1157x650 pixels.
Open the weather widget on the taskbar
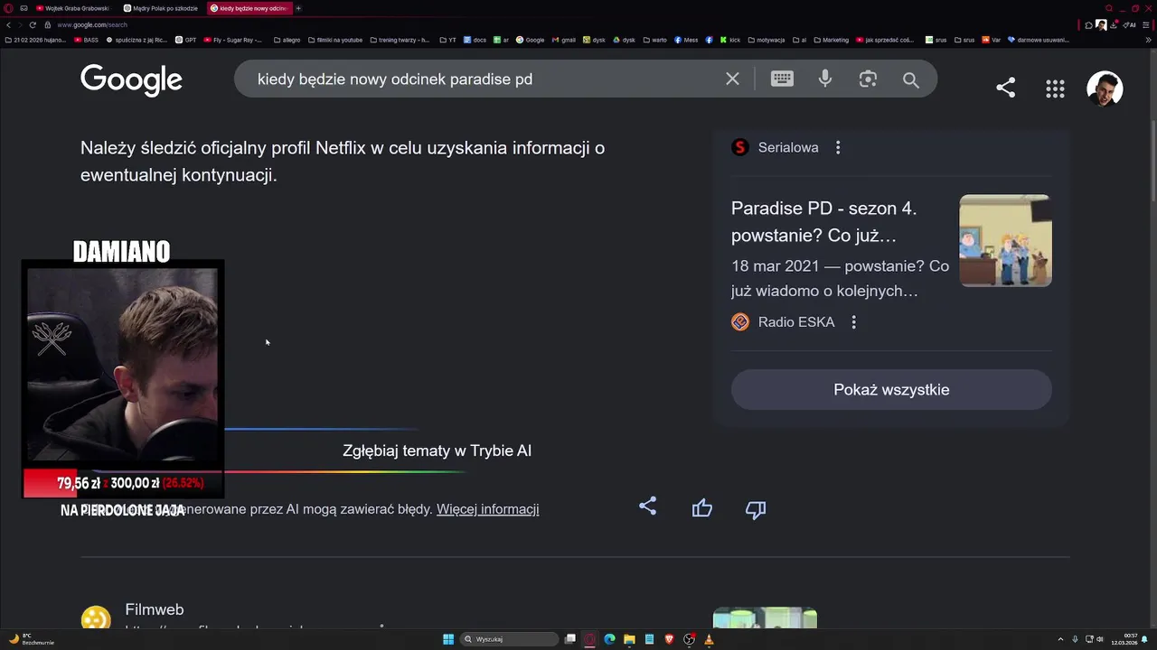31,639
